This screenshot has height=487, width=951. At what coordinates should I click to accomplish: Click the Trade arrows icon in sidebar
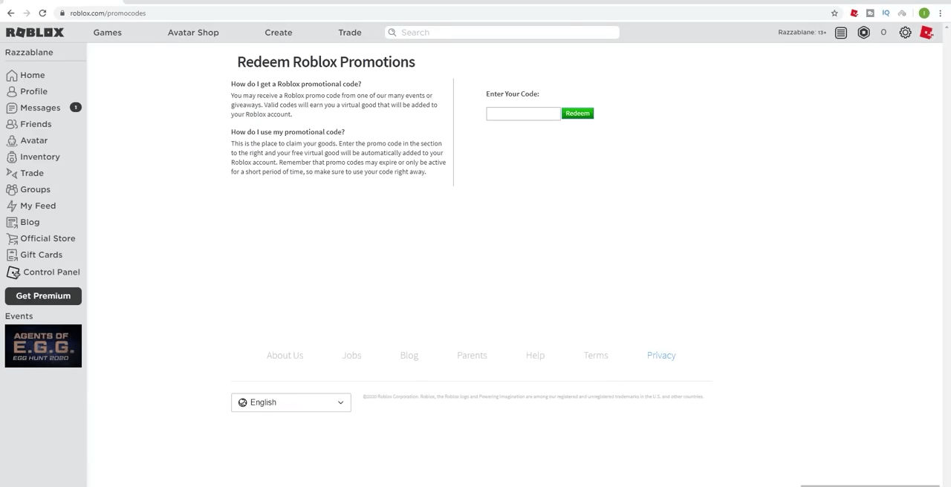coord(11,173)
